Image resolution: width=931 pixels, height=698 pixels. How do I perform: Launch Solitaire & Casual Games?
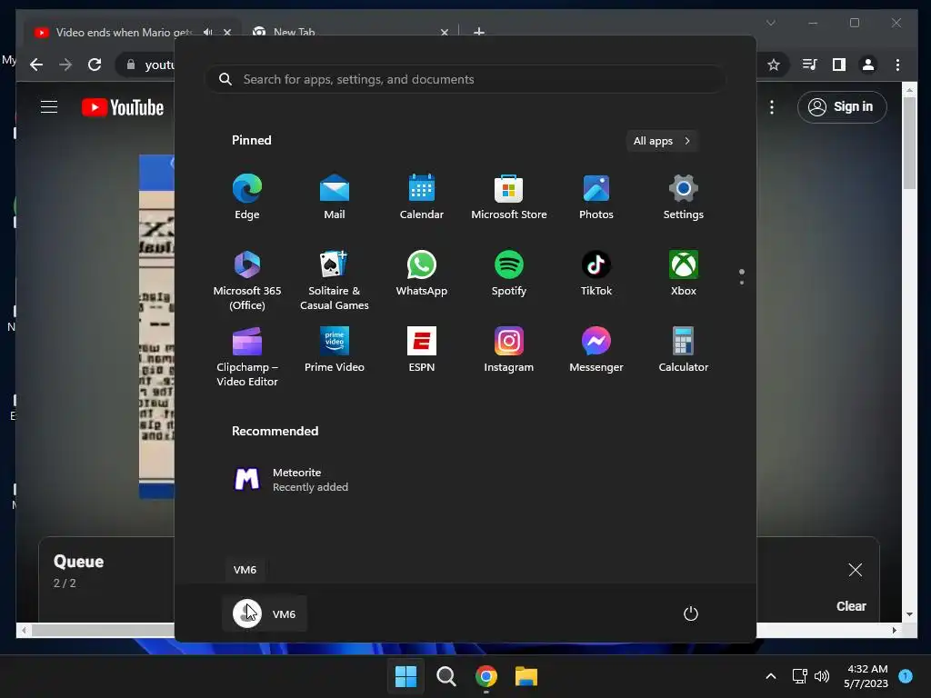(x=335, y=280)
